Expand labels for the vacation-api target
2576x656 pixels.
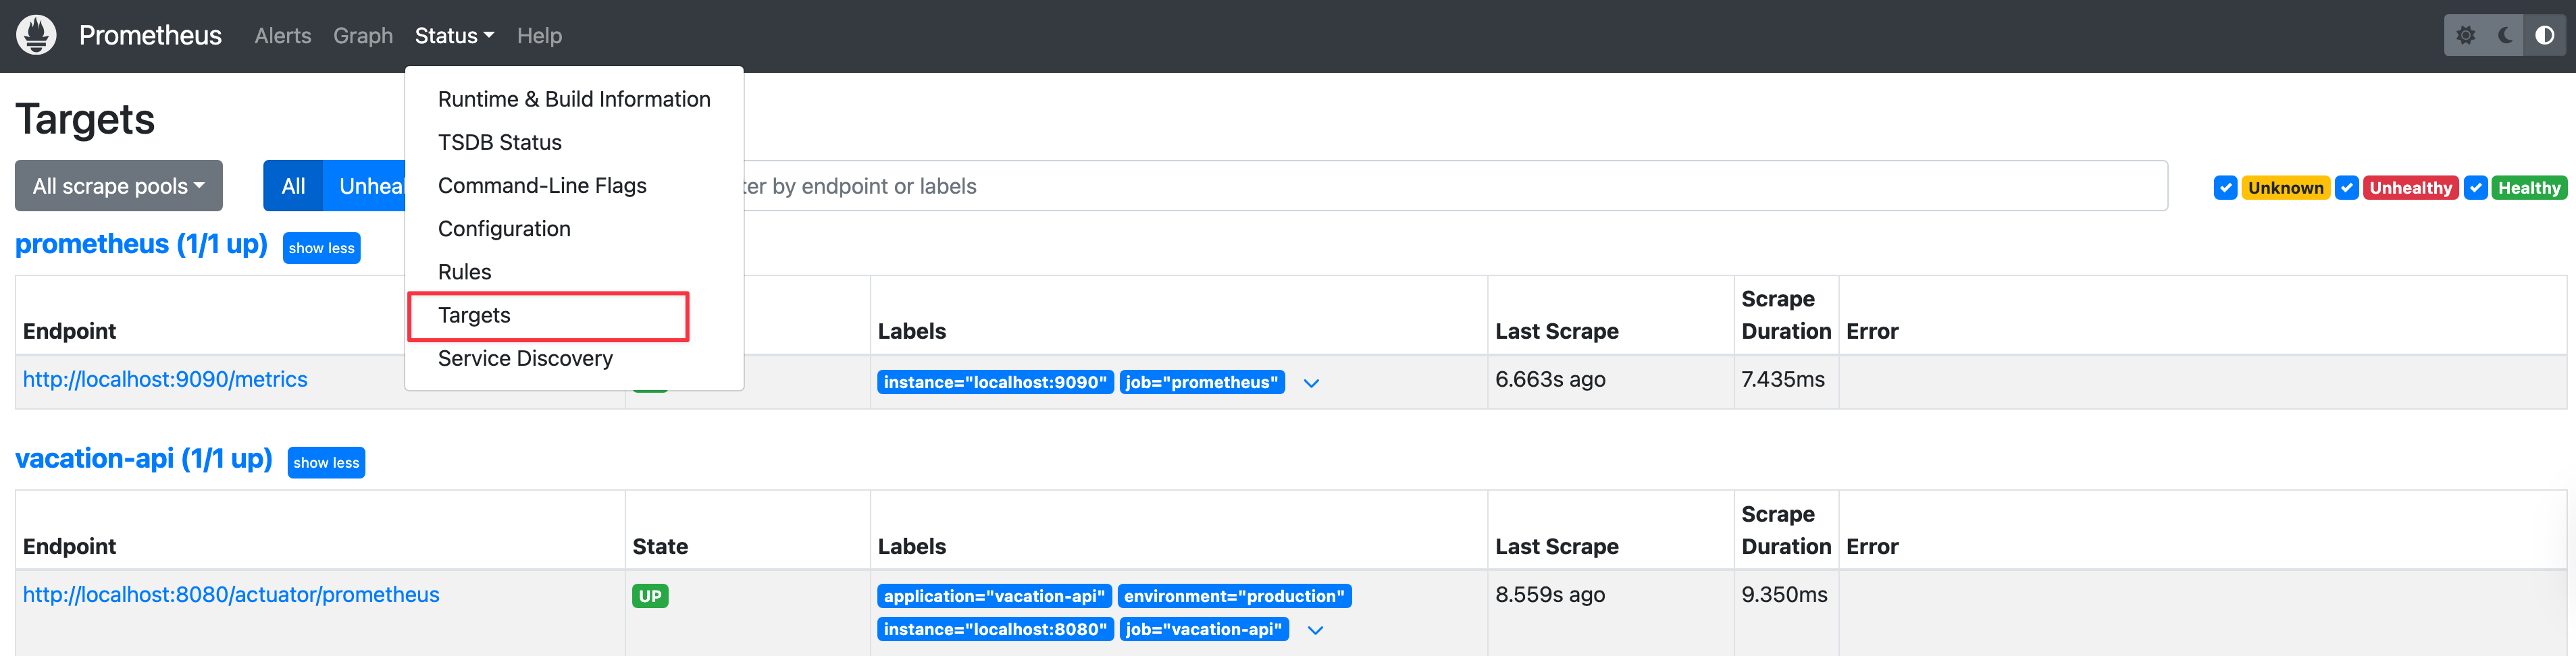[x=1315, y=630]
